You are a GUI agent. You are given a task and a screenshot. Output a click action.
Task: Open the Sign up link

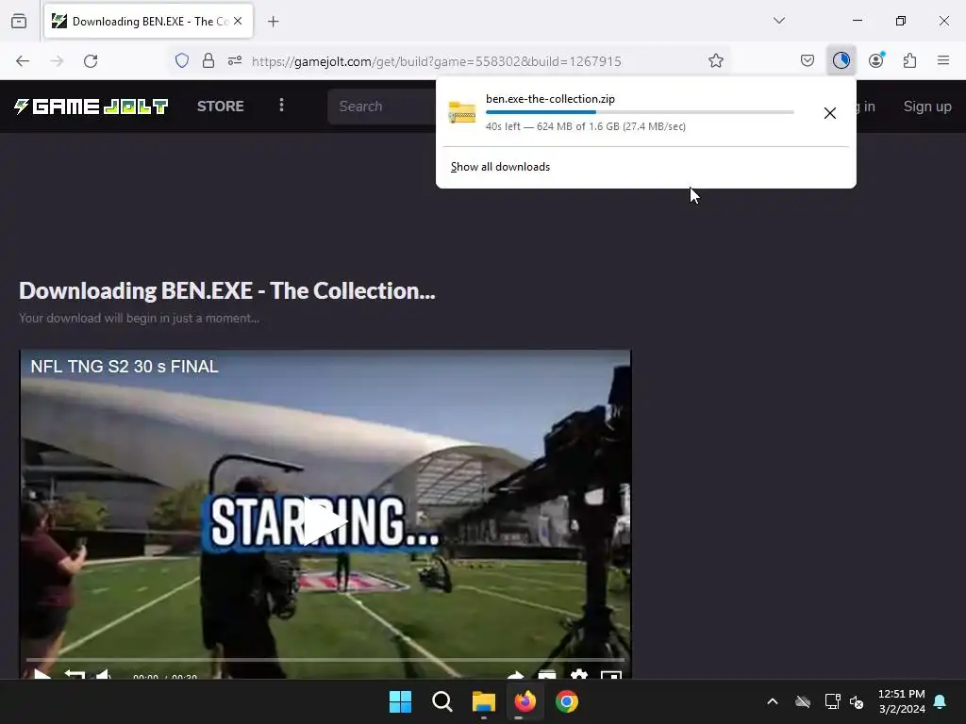927,107
